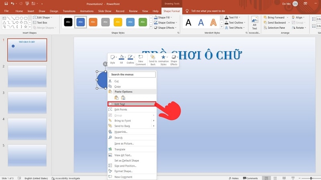The height and width of the screenshot is (180, 321).
Task: Expand Bring to Front submenu
Action: point(132,121)
